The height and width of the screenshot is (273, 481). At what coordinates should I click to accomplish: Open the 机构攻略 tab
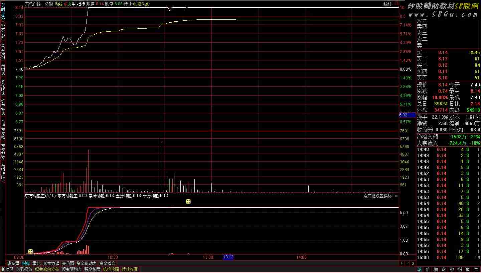(x=111, y=269)
